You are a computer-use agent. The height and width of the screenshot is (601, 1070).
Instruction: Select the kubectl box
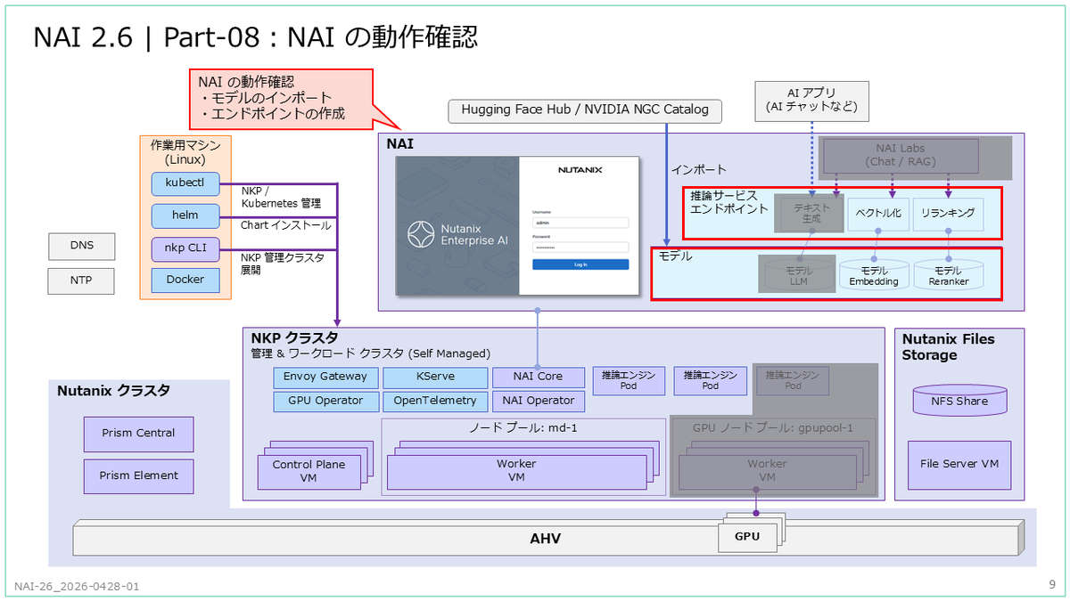pos(185,183)
